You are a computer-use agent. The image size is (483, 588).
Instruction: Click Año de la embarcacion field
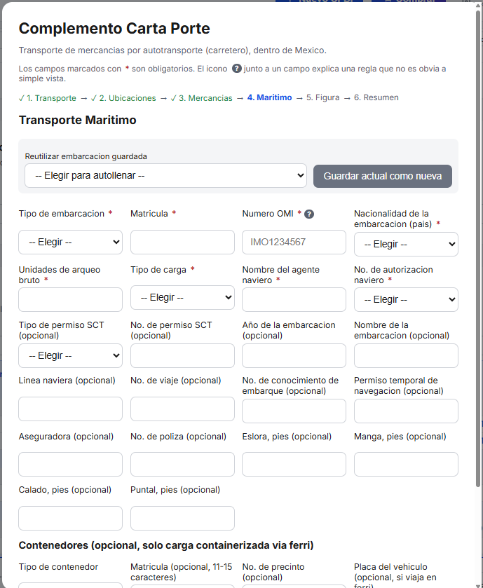pyautogui.click(x=294, y=355)
